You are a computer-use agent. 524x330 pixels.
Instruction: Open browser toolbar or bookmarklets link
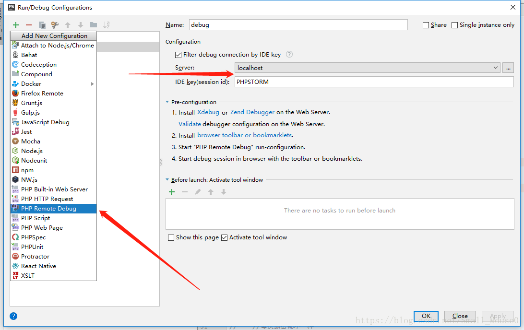245,135
